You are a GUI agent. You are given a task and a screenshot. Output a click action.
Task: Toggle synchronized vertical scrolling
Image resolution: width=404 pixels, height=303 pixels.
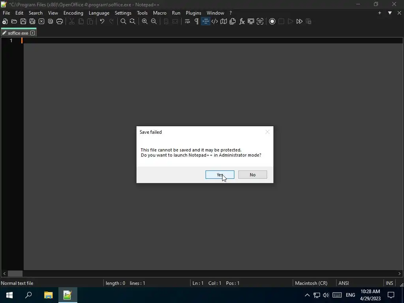166,21
